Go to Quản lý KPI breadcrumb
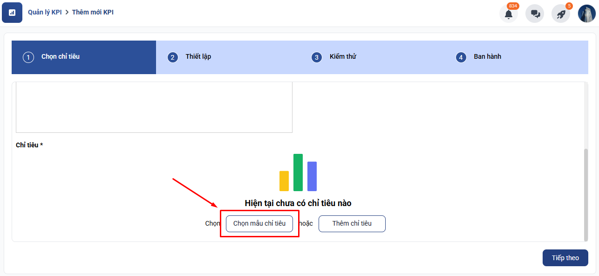599x276 pixels. tap(45, 12)
